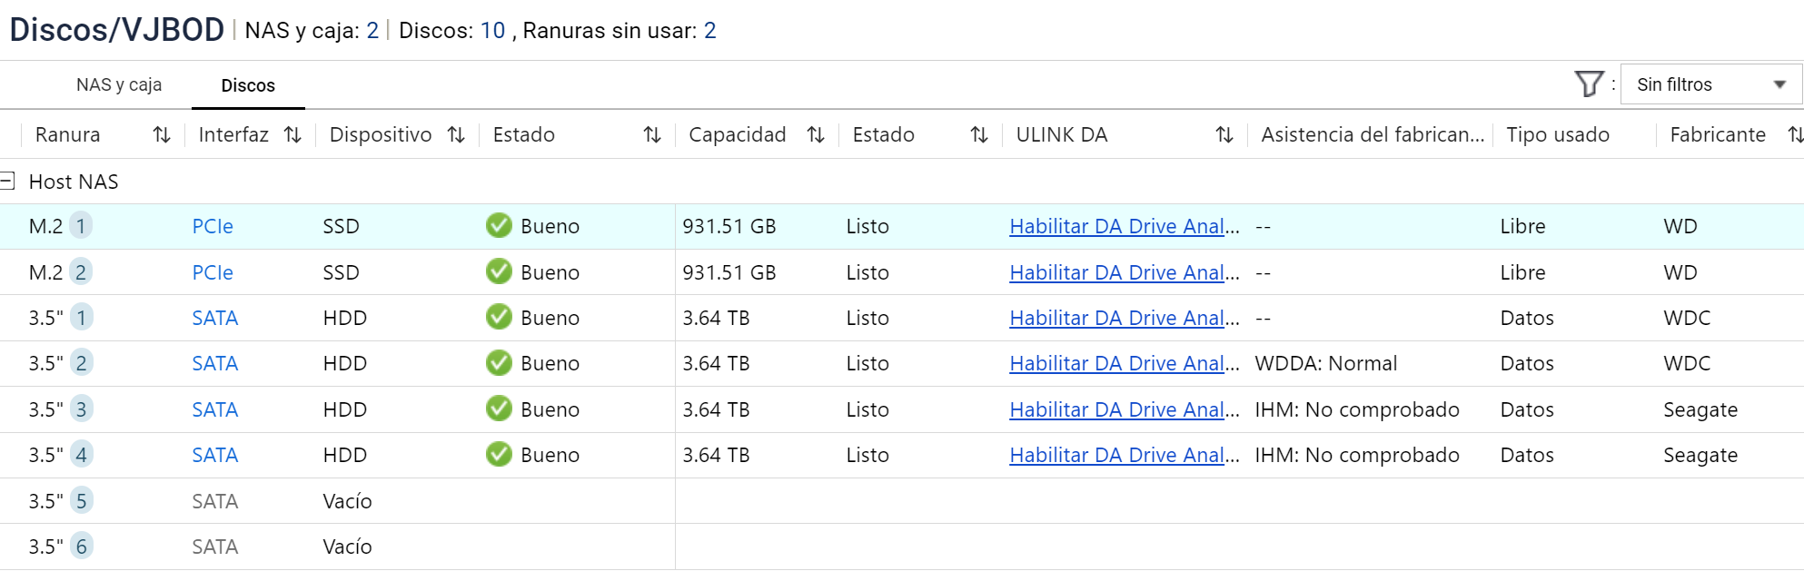
Task: Click Discos count 10 in header
Action: pyautogui.click(x=492, y=31)
